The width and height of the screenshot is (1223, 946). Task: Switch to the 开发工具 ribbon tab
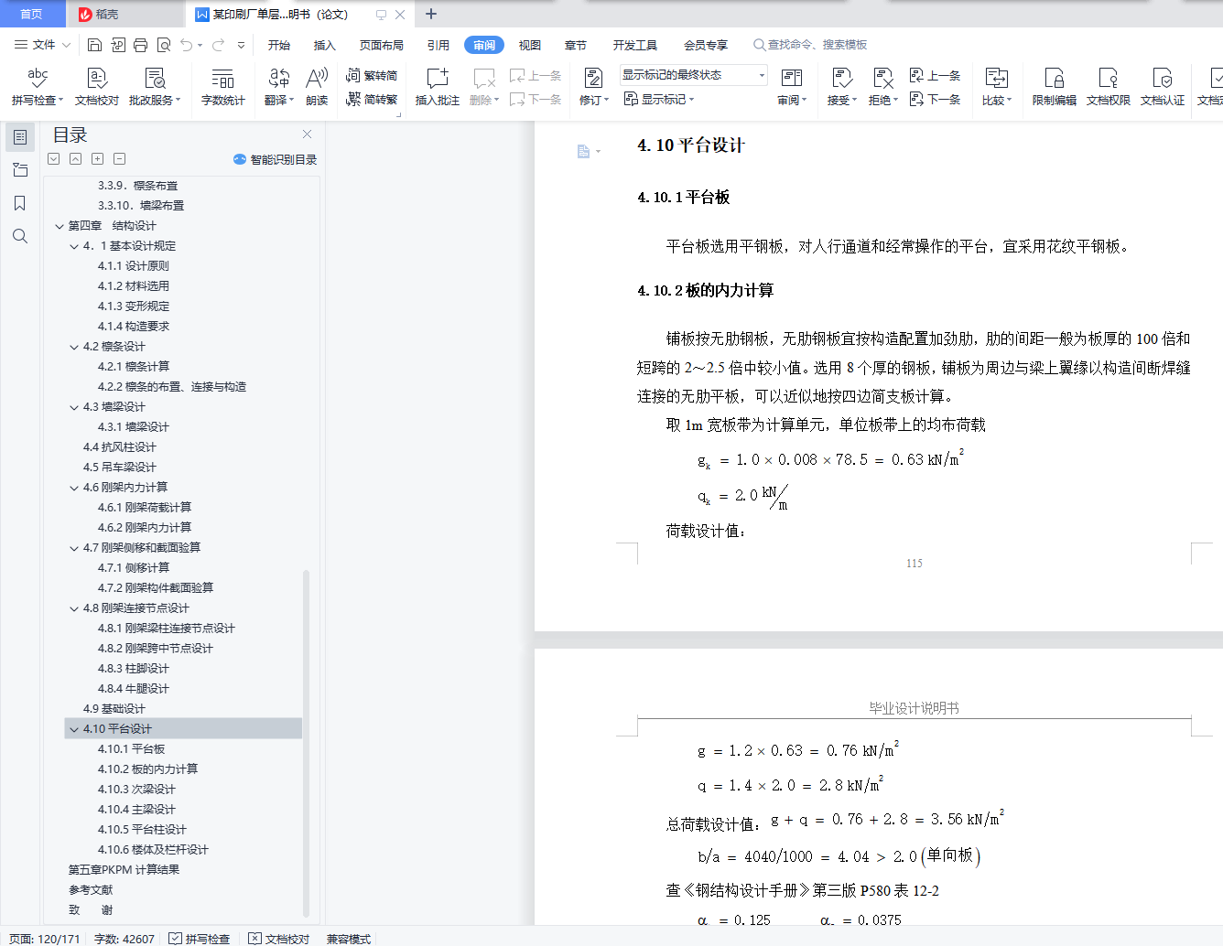coord(635,45)
